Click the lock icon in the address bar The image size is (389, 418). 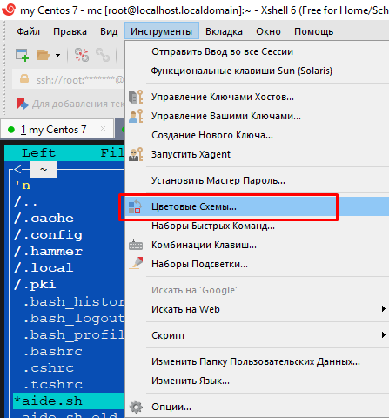coord(24,78)
